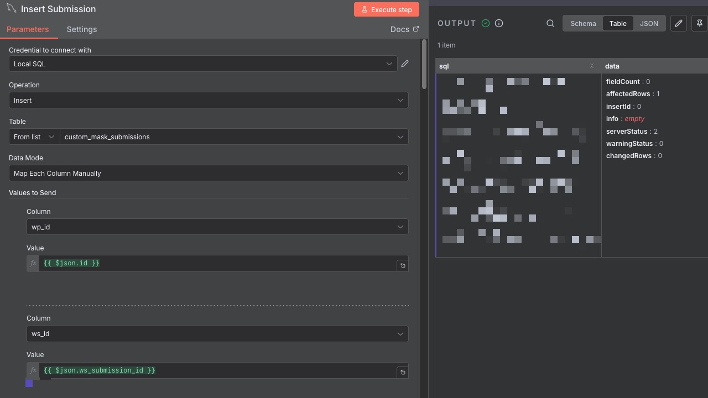Click the Execute step button

click(387, 9)
